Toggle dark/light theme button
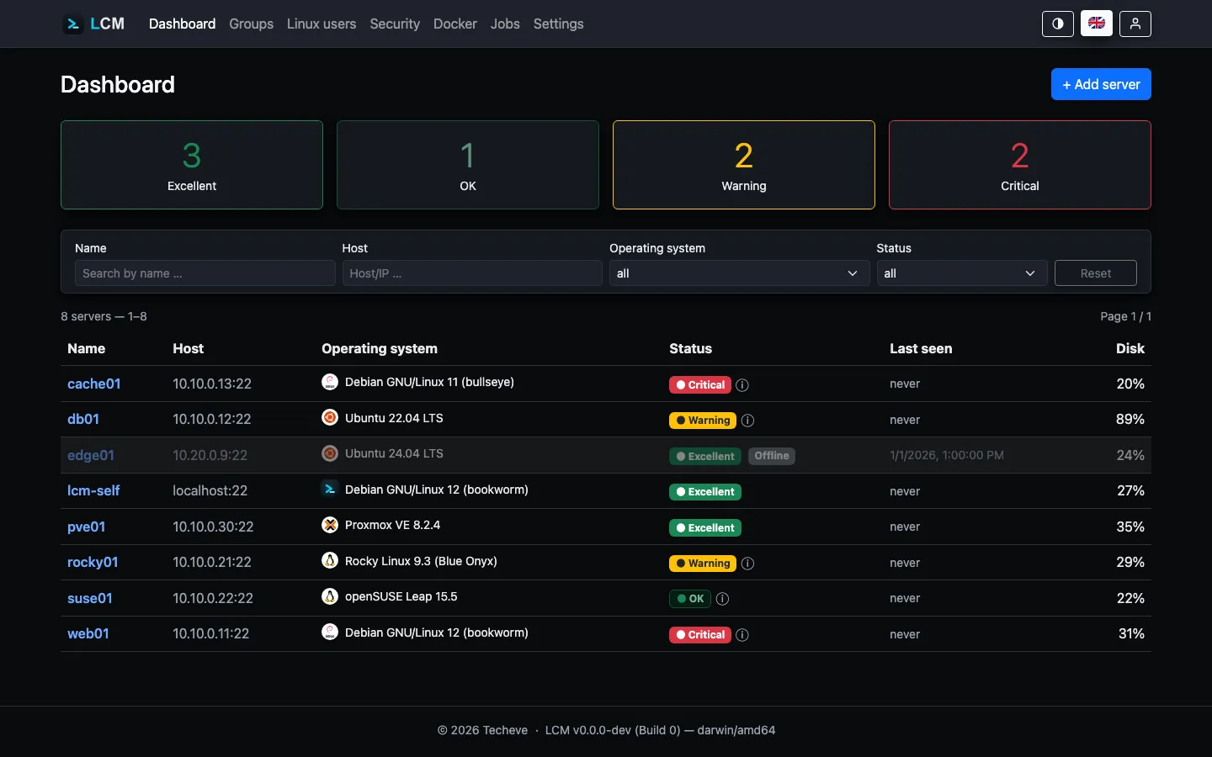1212x757 pixels. pyautogui.click(x=1058, y=24)
